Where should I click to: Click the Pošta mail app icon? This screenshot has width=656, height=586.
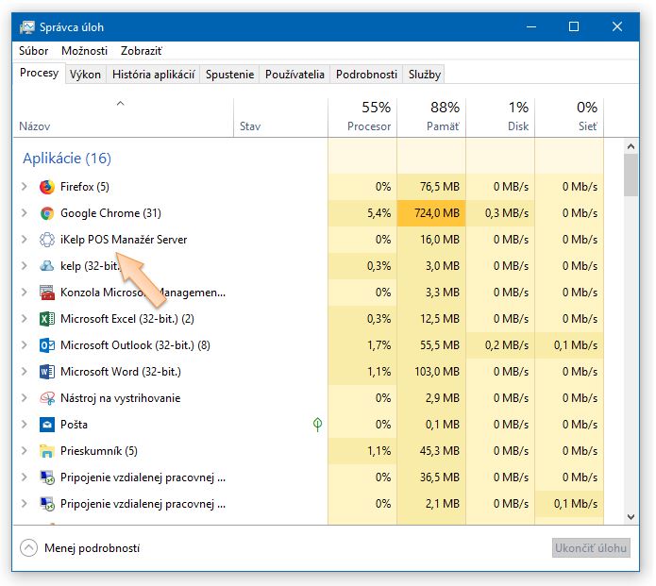pos(47,425)
